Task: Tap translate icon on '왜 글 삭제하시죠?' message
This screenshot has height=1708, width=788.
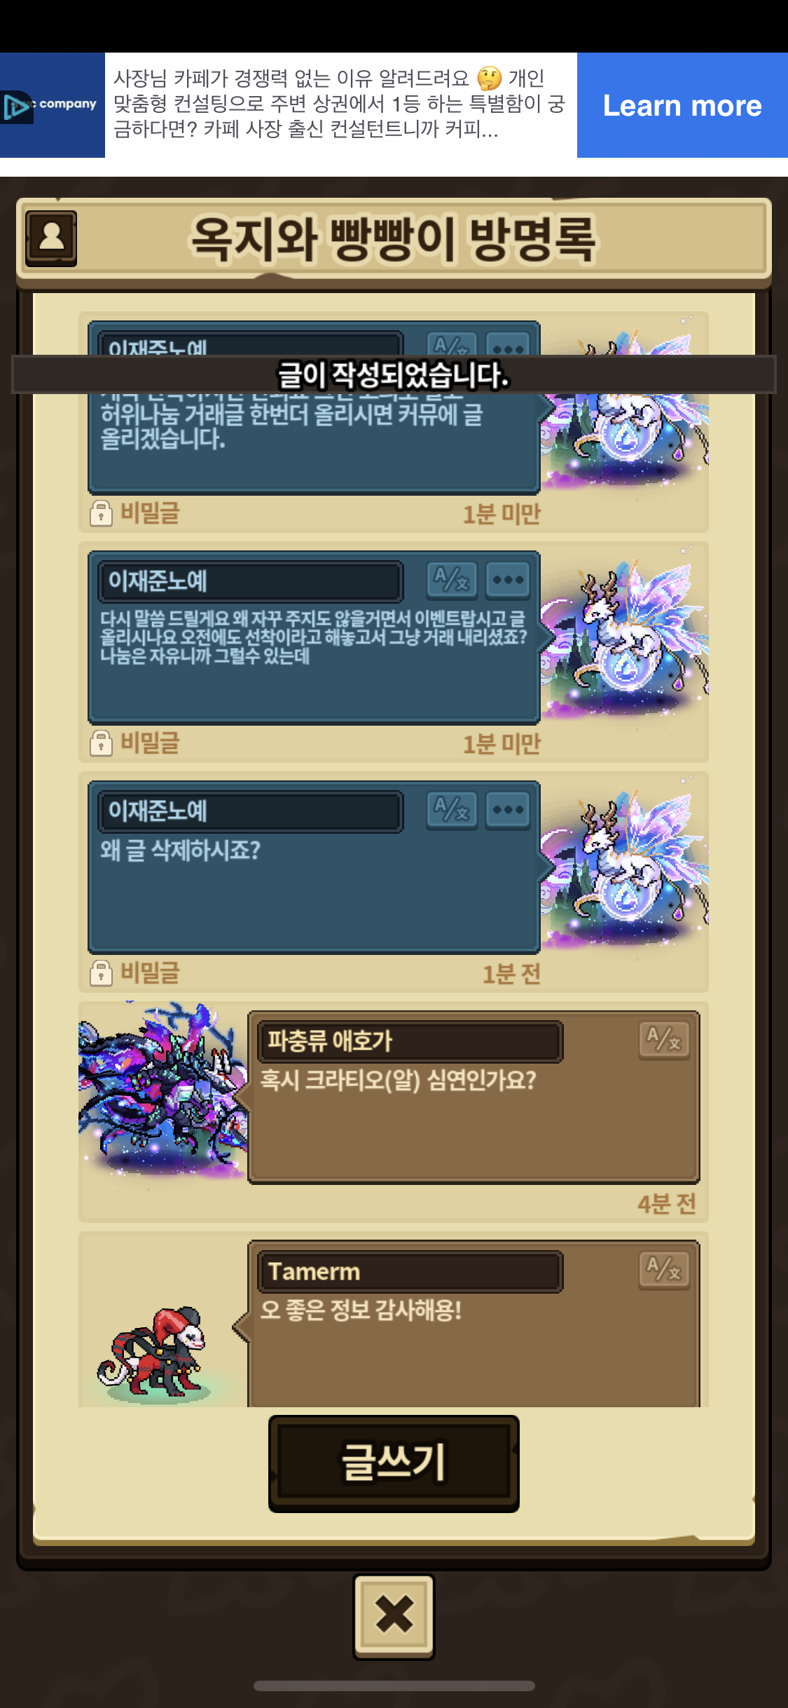Action: (452, 810)
